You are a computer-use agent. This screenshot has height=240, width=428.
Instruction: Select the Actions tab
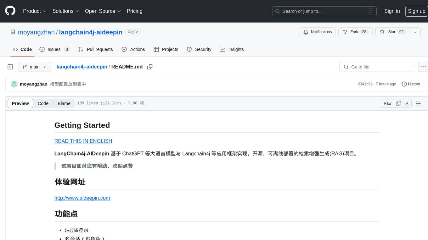coord(133,49)
